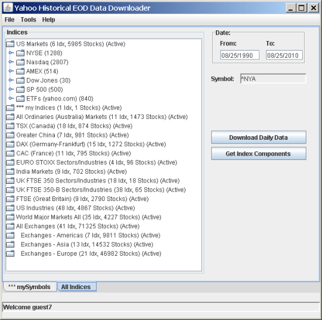Select the All Exchanges (41 Idx) row text

(x=78, y=226)
